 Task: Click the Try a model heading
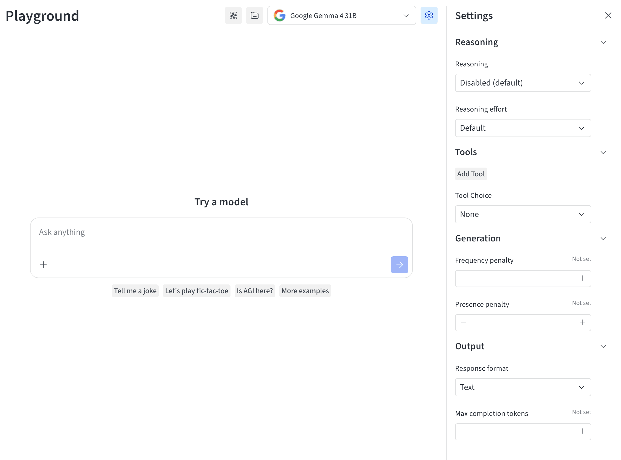point(221,202)
